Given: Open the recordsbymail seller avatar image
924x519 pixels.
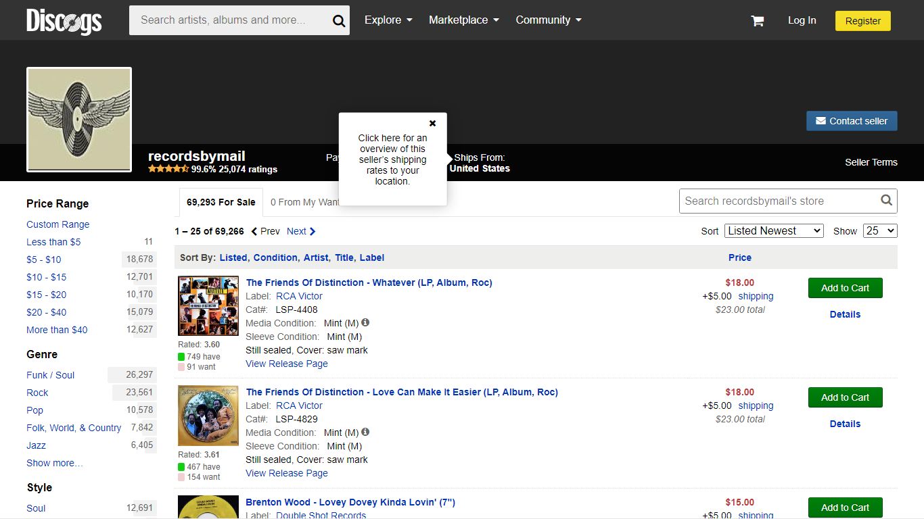Looking at the screenshot, I should tap(79, 120).
